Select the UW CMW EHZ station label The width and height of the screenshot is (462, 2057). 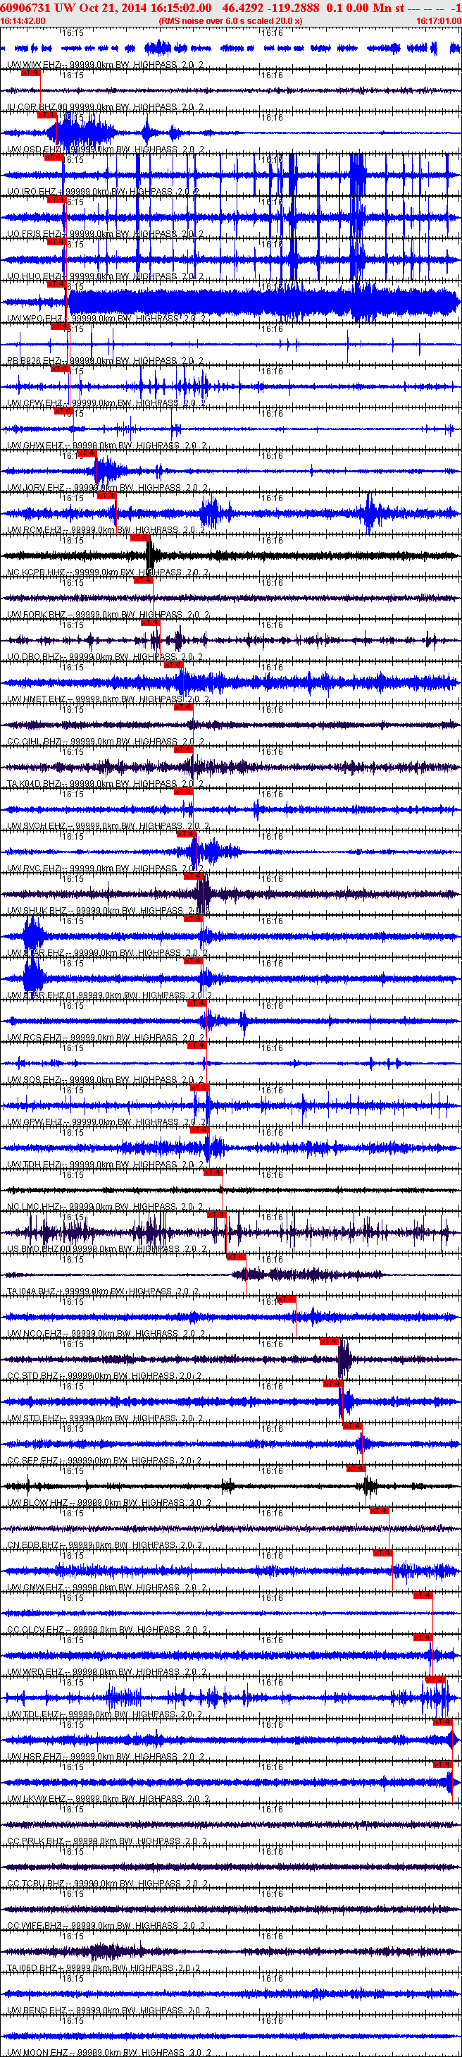(x=107, y=1588)
